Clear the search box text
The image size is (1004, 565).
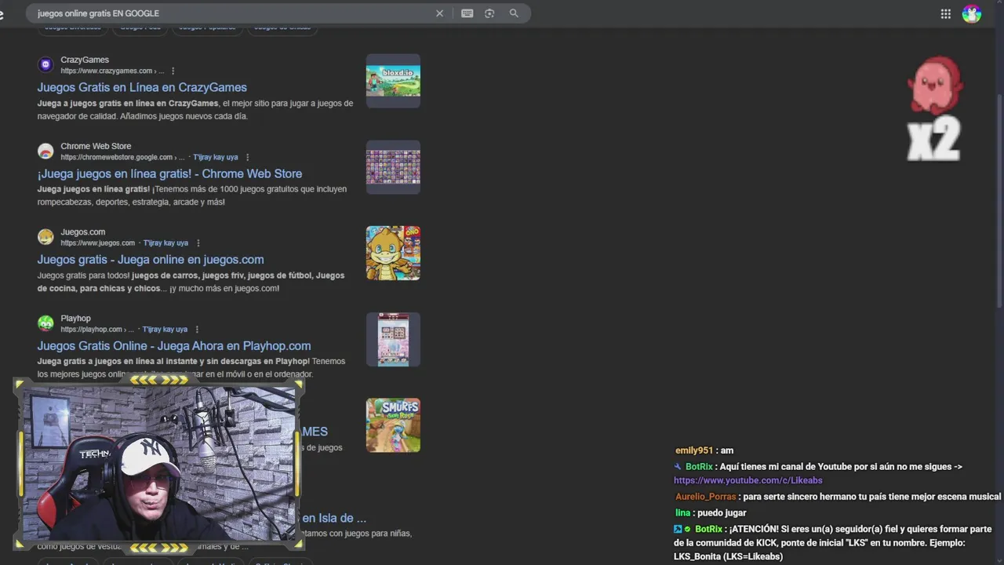click(x=439, y=13)
